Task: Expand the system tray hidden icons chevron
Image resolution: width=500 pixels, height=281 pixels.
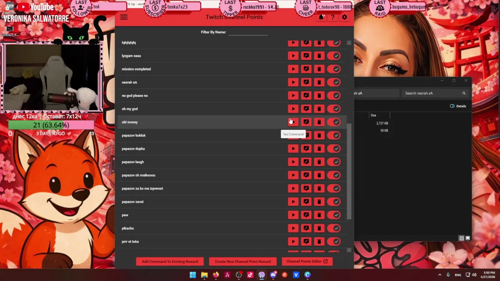Action: [439, 275]
